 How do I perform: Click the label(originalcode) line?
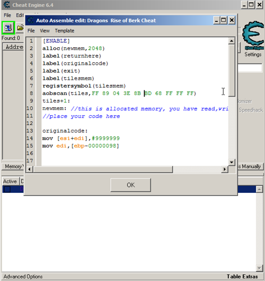coord(75,63)
